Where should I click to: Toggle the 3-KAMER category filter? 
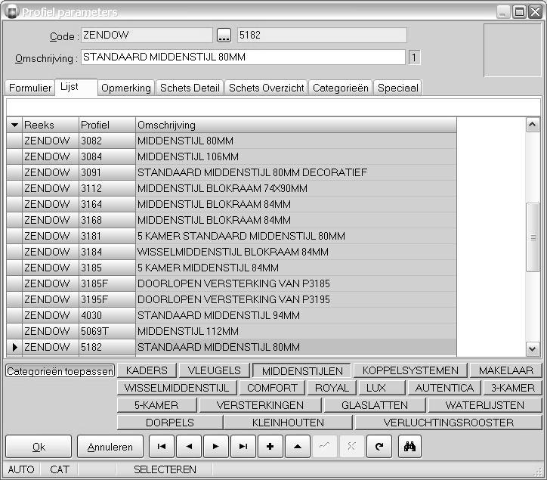pos(513,388)
